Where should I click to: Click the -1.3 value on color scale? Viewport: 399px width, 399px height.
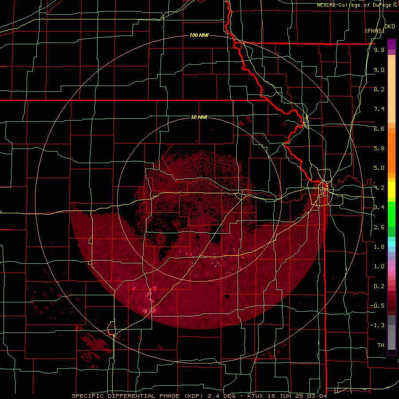coord(377,325)
